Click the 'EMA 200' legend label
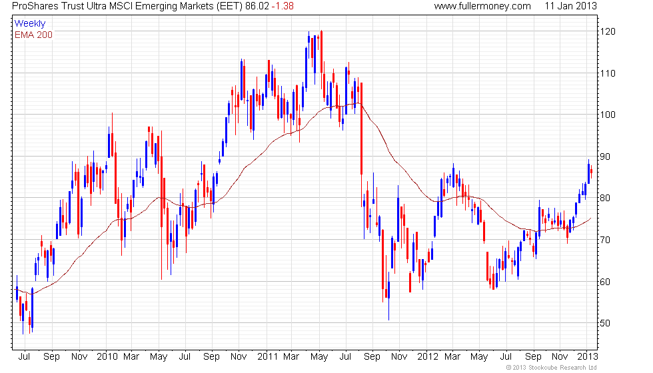The width and height of the screenshot is (653, 373). point(34,35)
